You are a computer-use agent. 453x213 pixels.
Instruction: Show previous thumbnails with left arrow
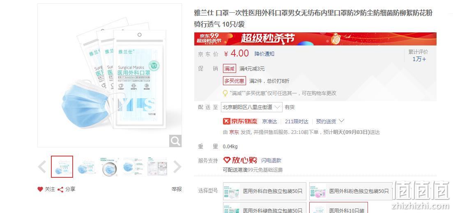click(42, 167)
